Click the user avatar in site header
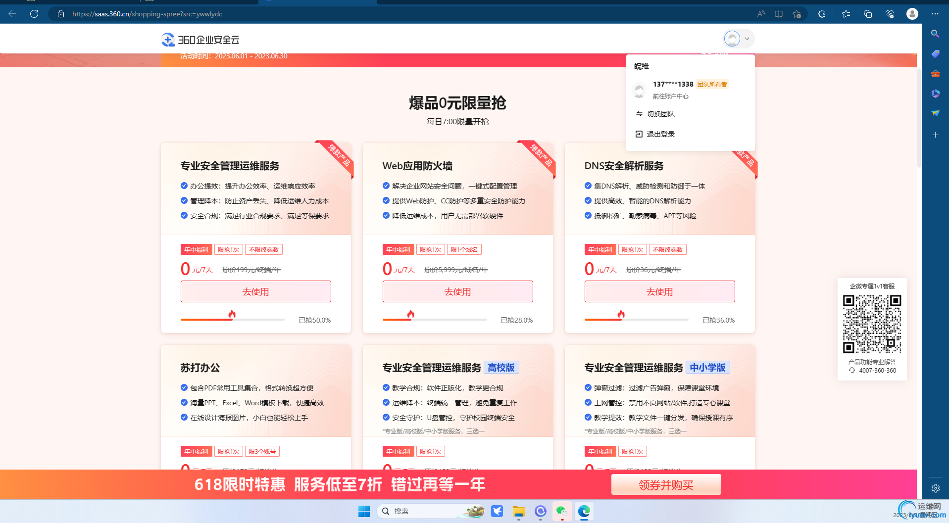 pos(732,39)
